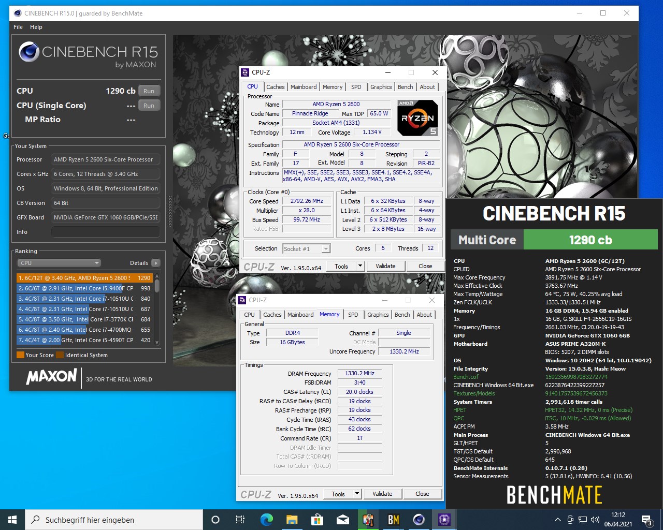The height and width of the screenshot is (530, 663).
Task: Select ranking entry 3. i7-10510U 840
Action: pos(85,299)
